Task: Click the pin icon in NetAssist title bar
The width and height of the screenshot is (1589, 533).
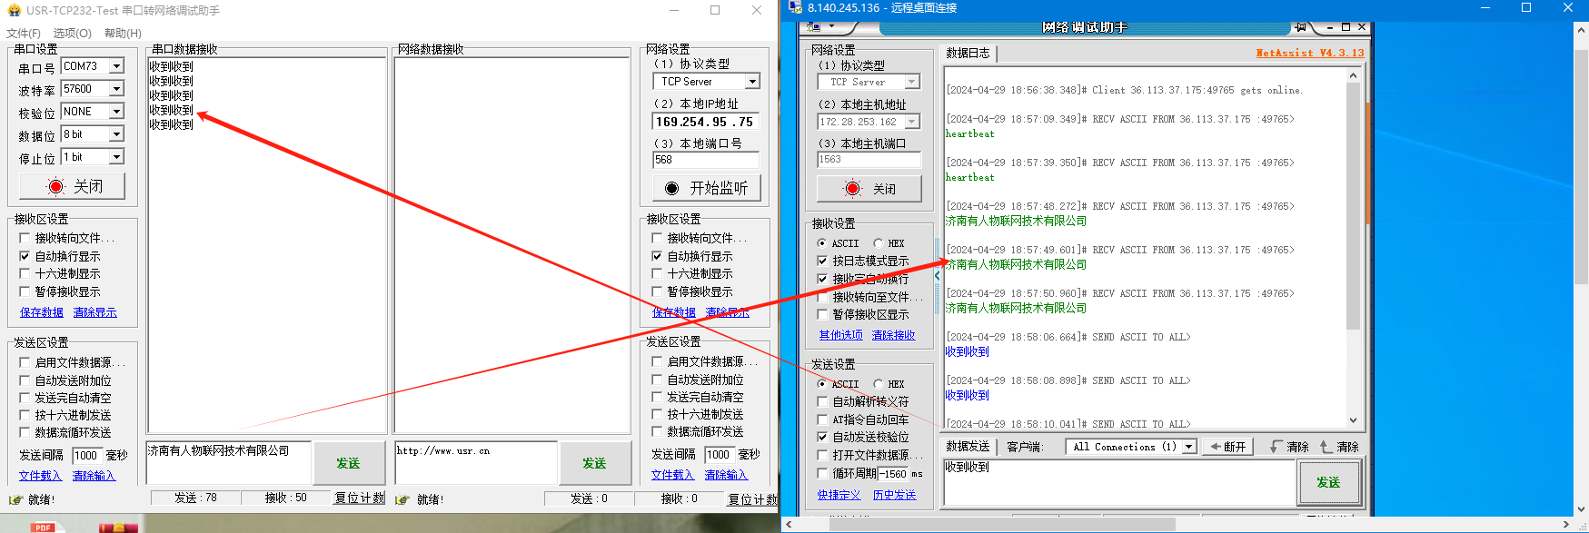Action: 1301,27
